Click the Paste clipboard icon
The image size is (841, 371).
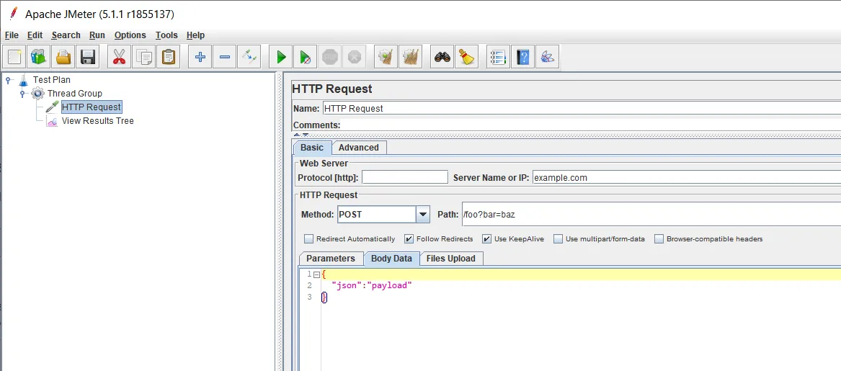(x=169, y=56)
